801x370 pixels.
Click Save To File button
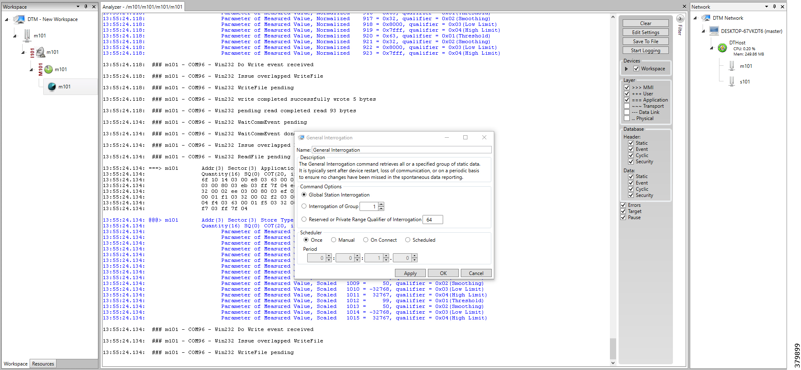645,42
